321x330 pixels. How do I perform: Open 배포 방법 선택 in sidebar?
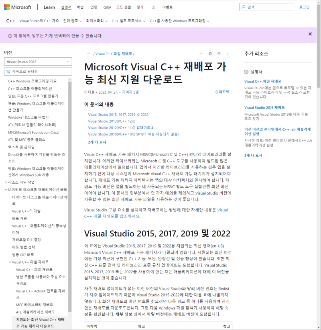pos(23,247)
